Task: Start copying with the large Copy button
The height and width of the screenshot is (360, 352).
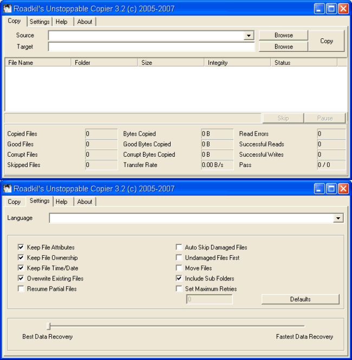Action: click(327, 41)
